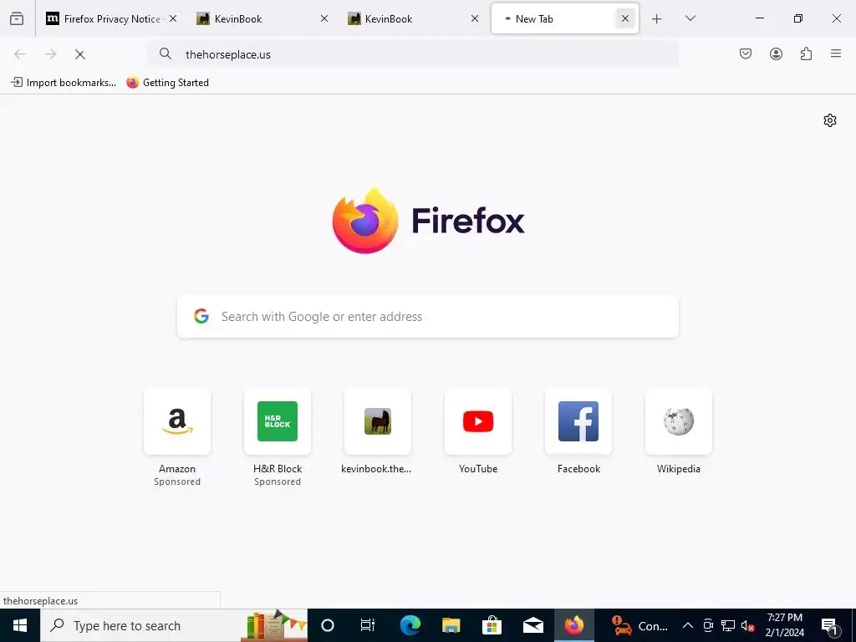Screen dimensions: 856x642
Task: Click the Meet Now tray icon
Action: 708,625
